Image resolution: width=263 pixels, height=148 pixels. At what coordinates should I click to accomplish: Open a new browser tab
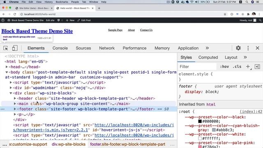tap(99, 8)
